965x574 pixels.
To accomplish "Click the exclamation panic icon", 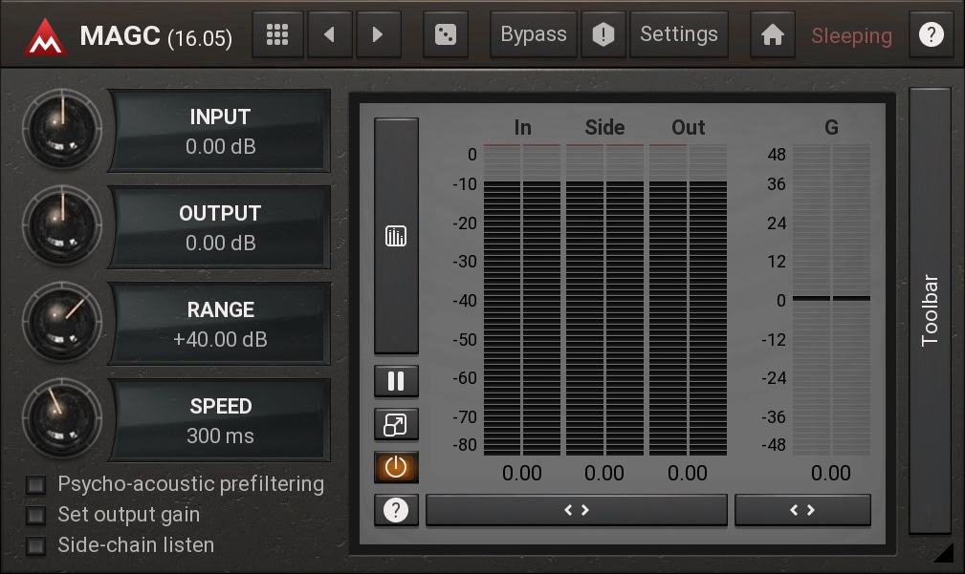I will pyautogui.click(x=603, y=34).
